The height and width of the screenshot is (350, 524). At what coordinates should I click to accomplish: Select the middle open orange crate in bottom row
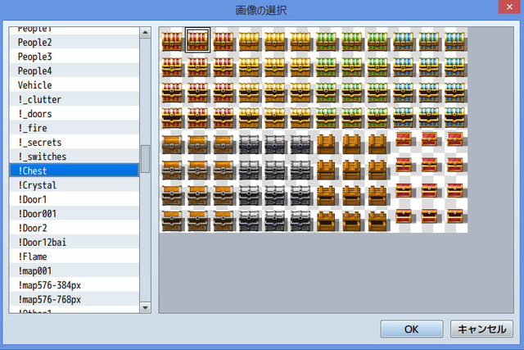(x=352, y=220)
